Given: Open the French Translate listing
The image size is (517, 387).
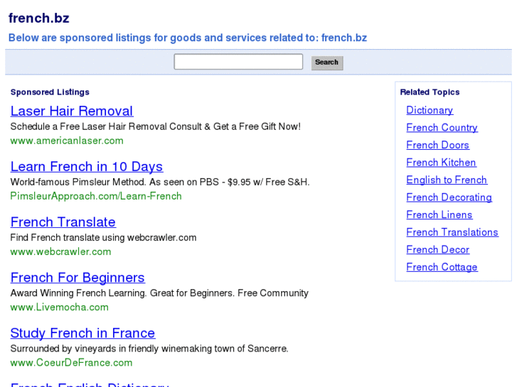Looking at the screenshot, I should [63, 222].
